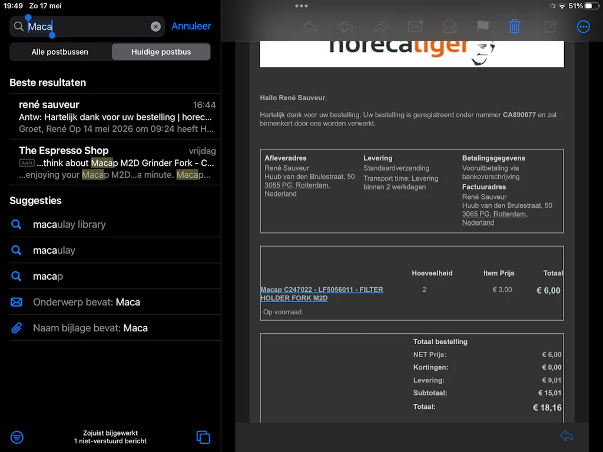The height and width of the screenshot is (452, 603).
Task: Reply all using the double arrow icon
Action: tap(345, 26)
